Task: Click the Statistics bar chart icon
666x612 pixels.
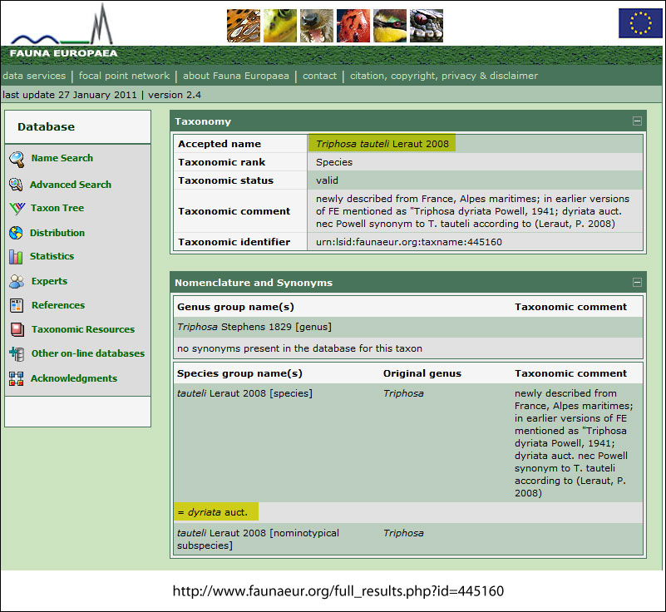Action: (16, 257)
